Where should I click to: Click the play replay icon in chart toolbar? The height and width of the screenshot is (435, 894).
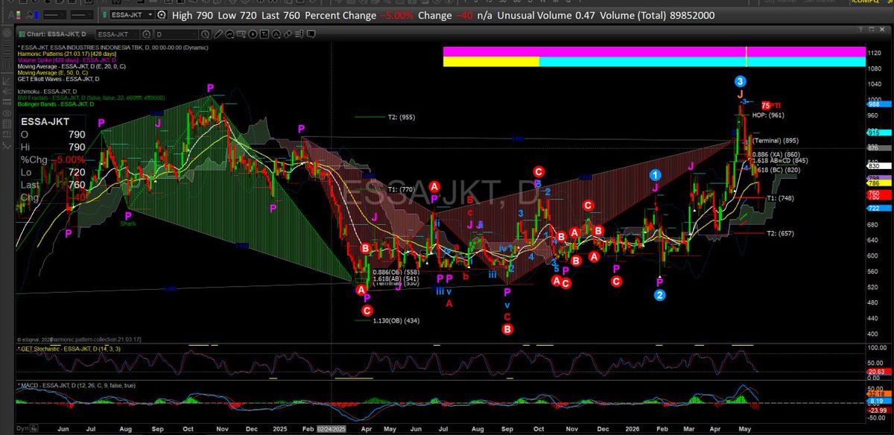click(x=253, y=34)
